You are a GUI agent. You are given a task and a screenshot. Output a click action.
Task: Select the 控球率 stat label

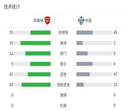coord(63,33)
